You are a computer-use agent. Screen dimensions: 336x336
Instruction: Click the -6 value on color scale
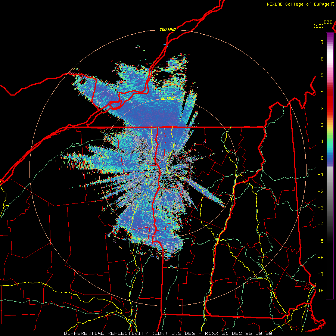click(x=321, y=258)
